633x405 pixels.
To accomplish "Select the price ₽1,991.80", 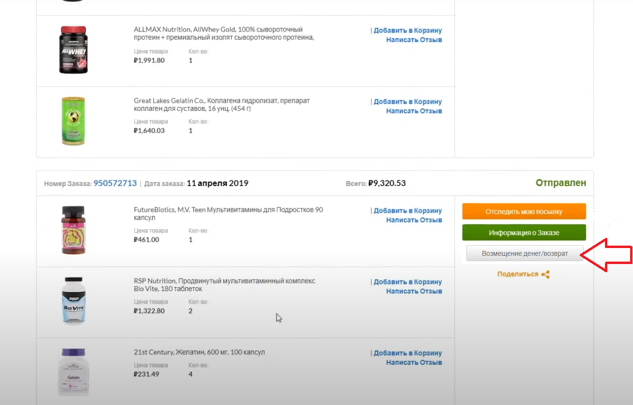I will (x=149, y=61).
